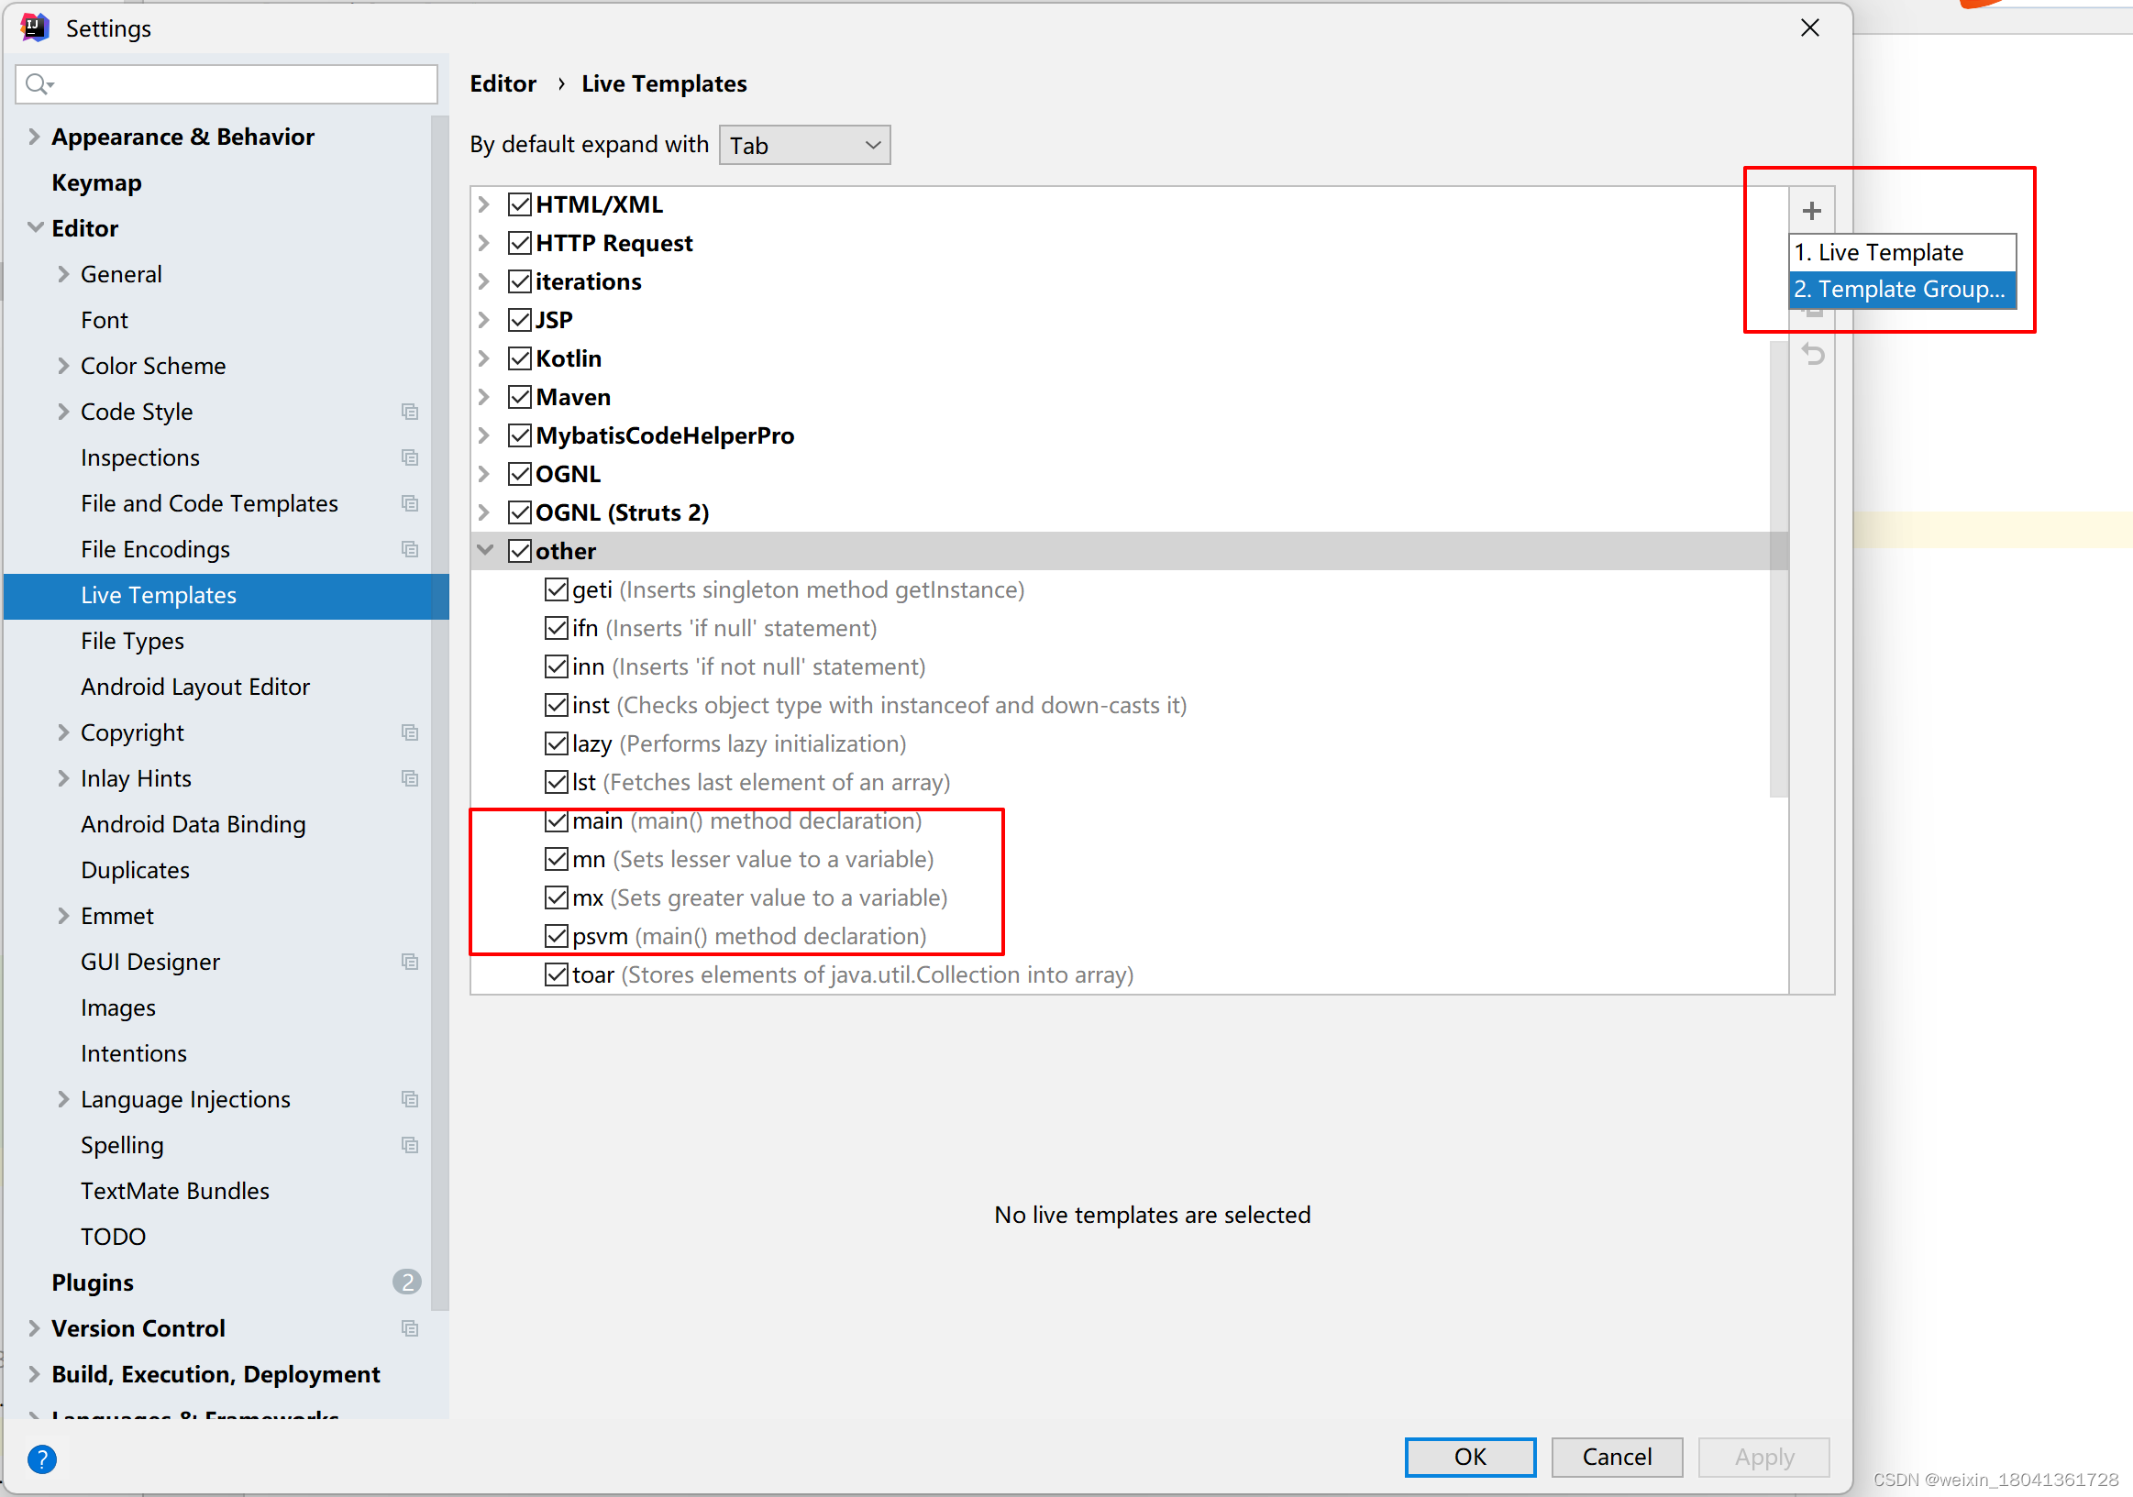The image size is (2133, 1497).
Task: Click project-level icon next to Inlay Hints
Action: point(410,778)
